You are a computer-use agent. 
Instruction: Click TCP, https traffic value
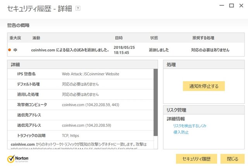[71, 135]
